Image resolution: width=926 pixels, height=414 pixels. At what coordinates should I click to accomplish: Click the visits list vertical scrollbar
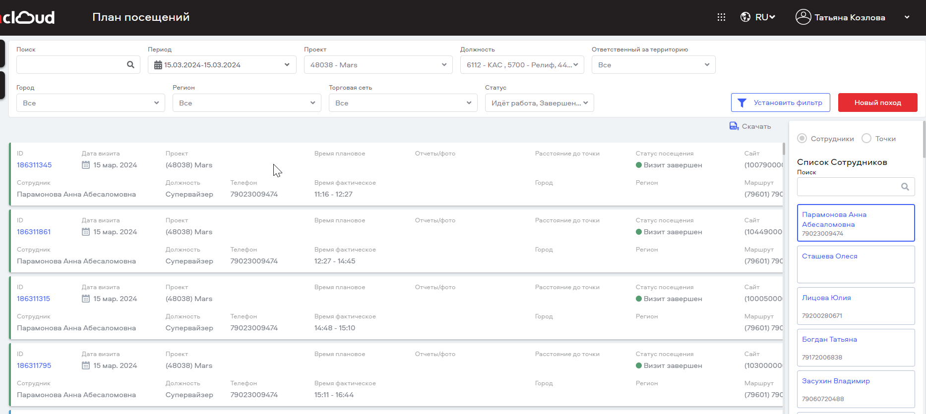[784, 149]
